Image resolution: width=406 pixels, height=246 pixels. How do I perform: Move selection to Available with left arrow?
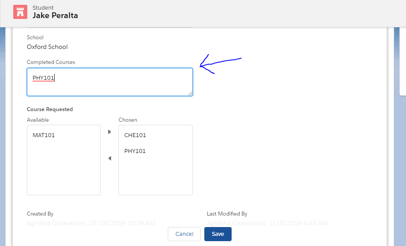pyautogui.click(x=110, y=158)
